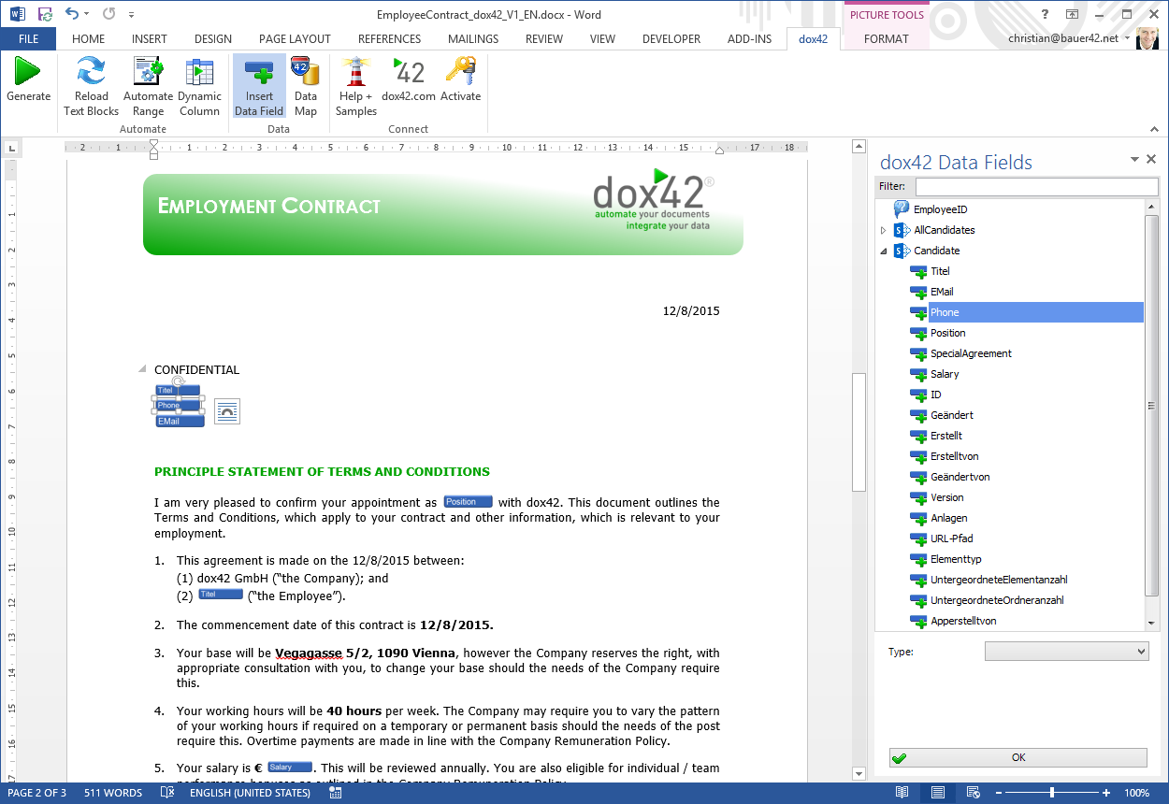The height and width of the screenshot is (804, 1169).
Task: Click OK in Data Fields pane
Action: (x=1017, y=758)
